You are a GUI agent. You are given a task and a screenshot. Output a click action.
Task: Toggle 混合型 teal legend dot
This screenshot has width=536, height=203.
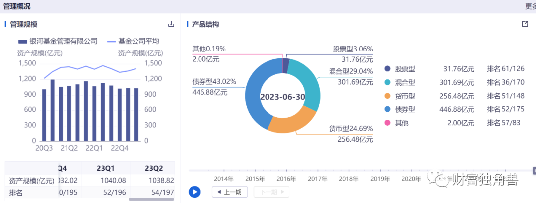click(387, 82)
